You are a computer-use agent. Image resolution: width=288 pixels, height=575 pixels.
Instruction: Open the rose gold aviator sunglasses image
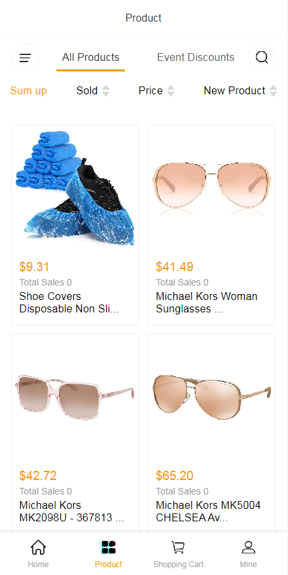coord(211,188)
